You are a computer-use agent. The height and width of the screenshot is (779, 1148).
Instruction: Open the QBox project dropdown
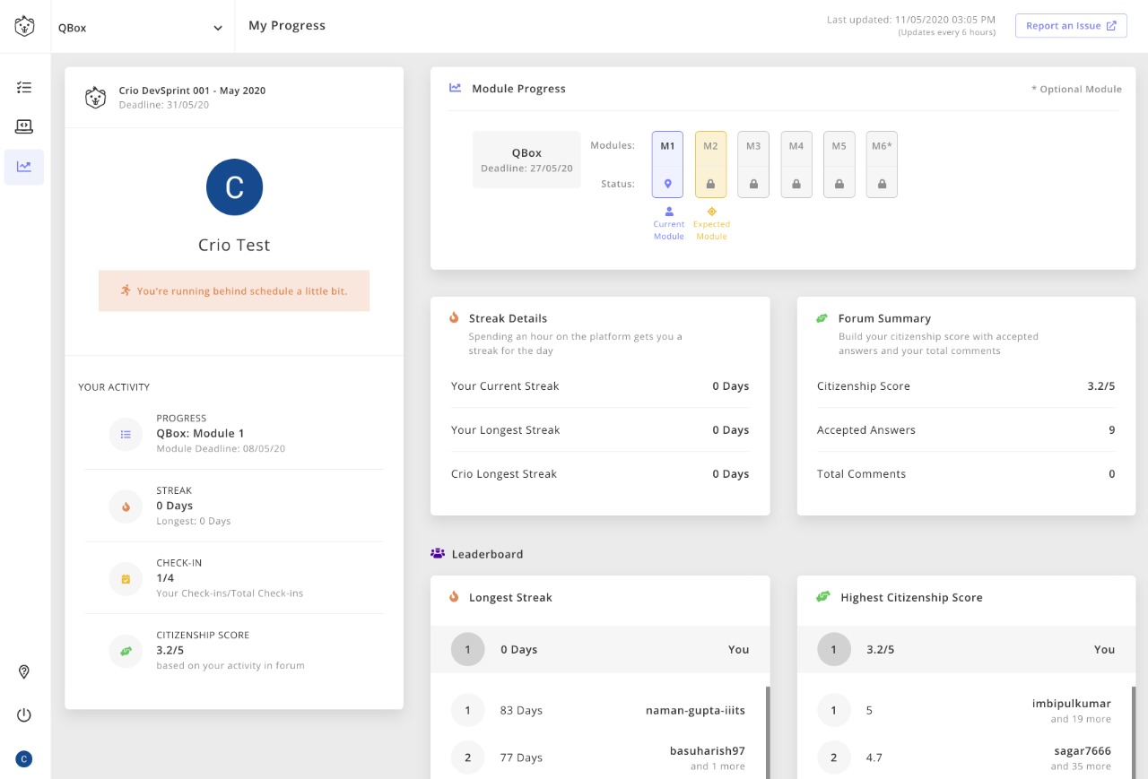coord(141,28)
